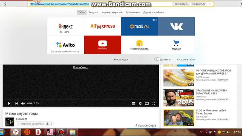
Task: Open the Сержио 21 channel name
Action: 22,119
